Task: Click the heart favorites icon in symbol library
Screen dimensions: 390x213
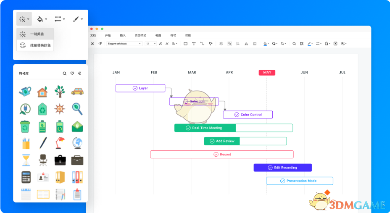Action: coord(72,74)
